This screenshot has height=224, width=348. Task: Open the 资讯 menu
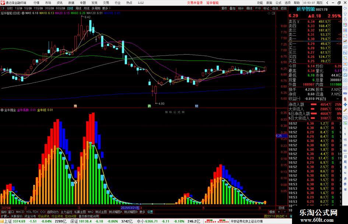pos(60,3)
